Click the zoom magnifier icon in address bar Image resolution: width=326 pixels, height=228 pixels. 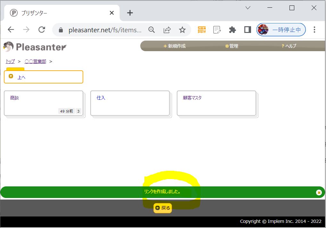[x=151, y=30]
